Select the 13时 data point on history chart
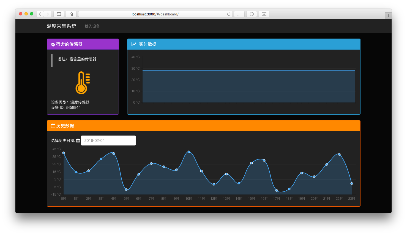 point(226,174)
